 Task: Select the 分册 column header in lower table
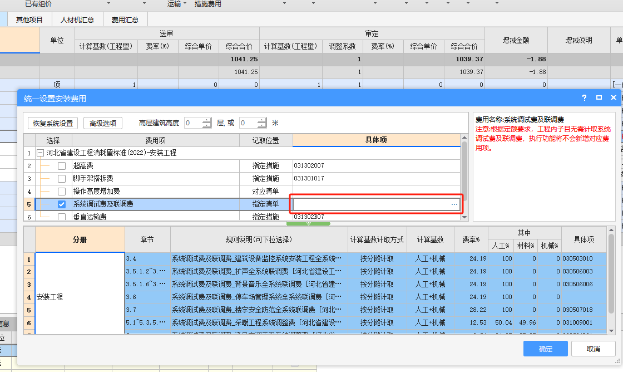point(80,239)
